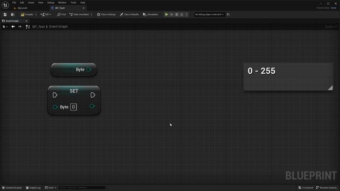Viewport: 340px width, 191px height.
Task: Click the Browse to asset icon in toolbar
Action: click(x=13, y=14)
